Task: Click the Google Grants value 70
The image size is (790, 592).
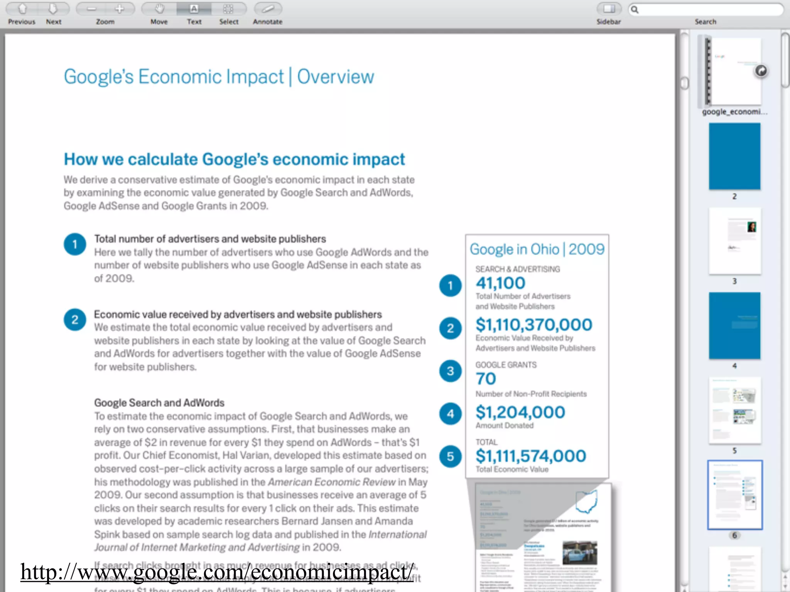Action: 486,379
